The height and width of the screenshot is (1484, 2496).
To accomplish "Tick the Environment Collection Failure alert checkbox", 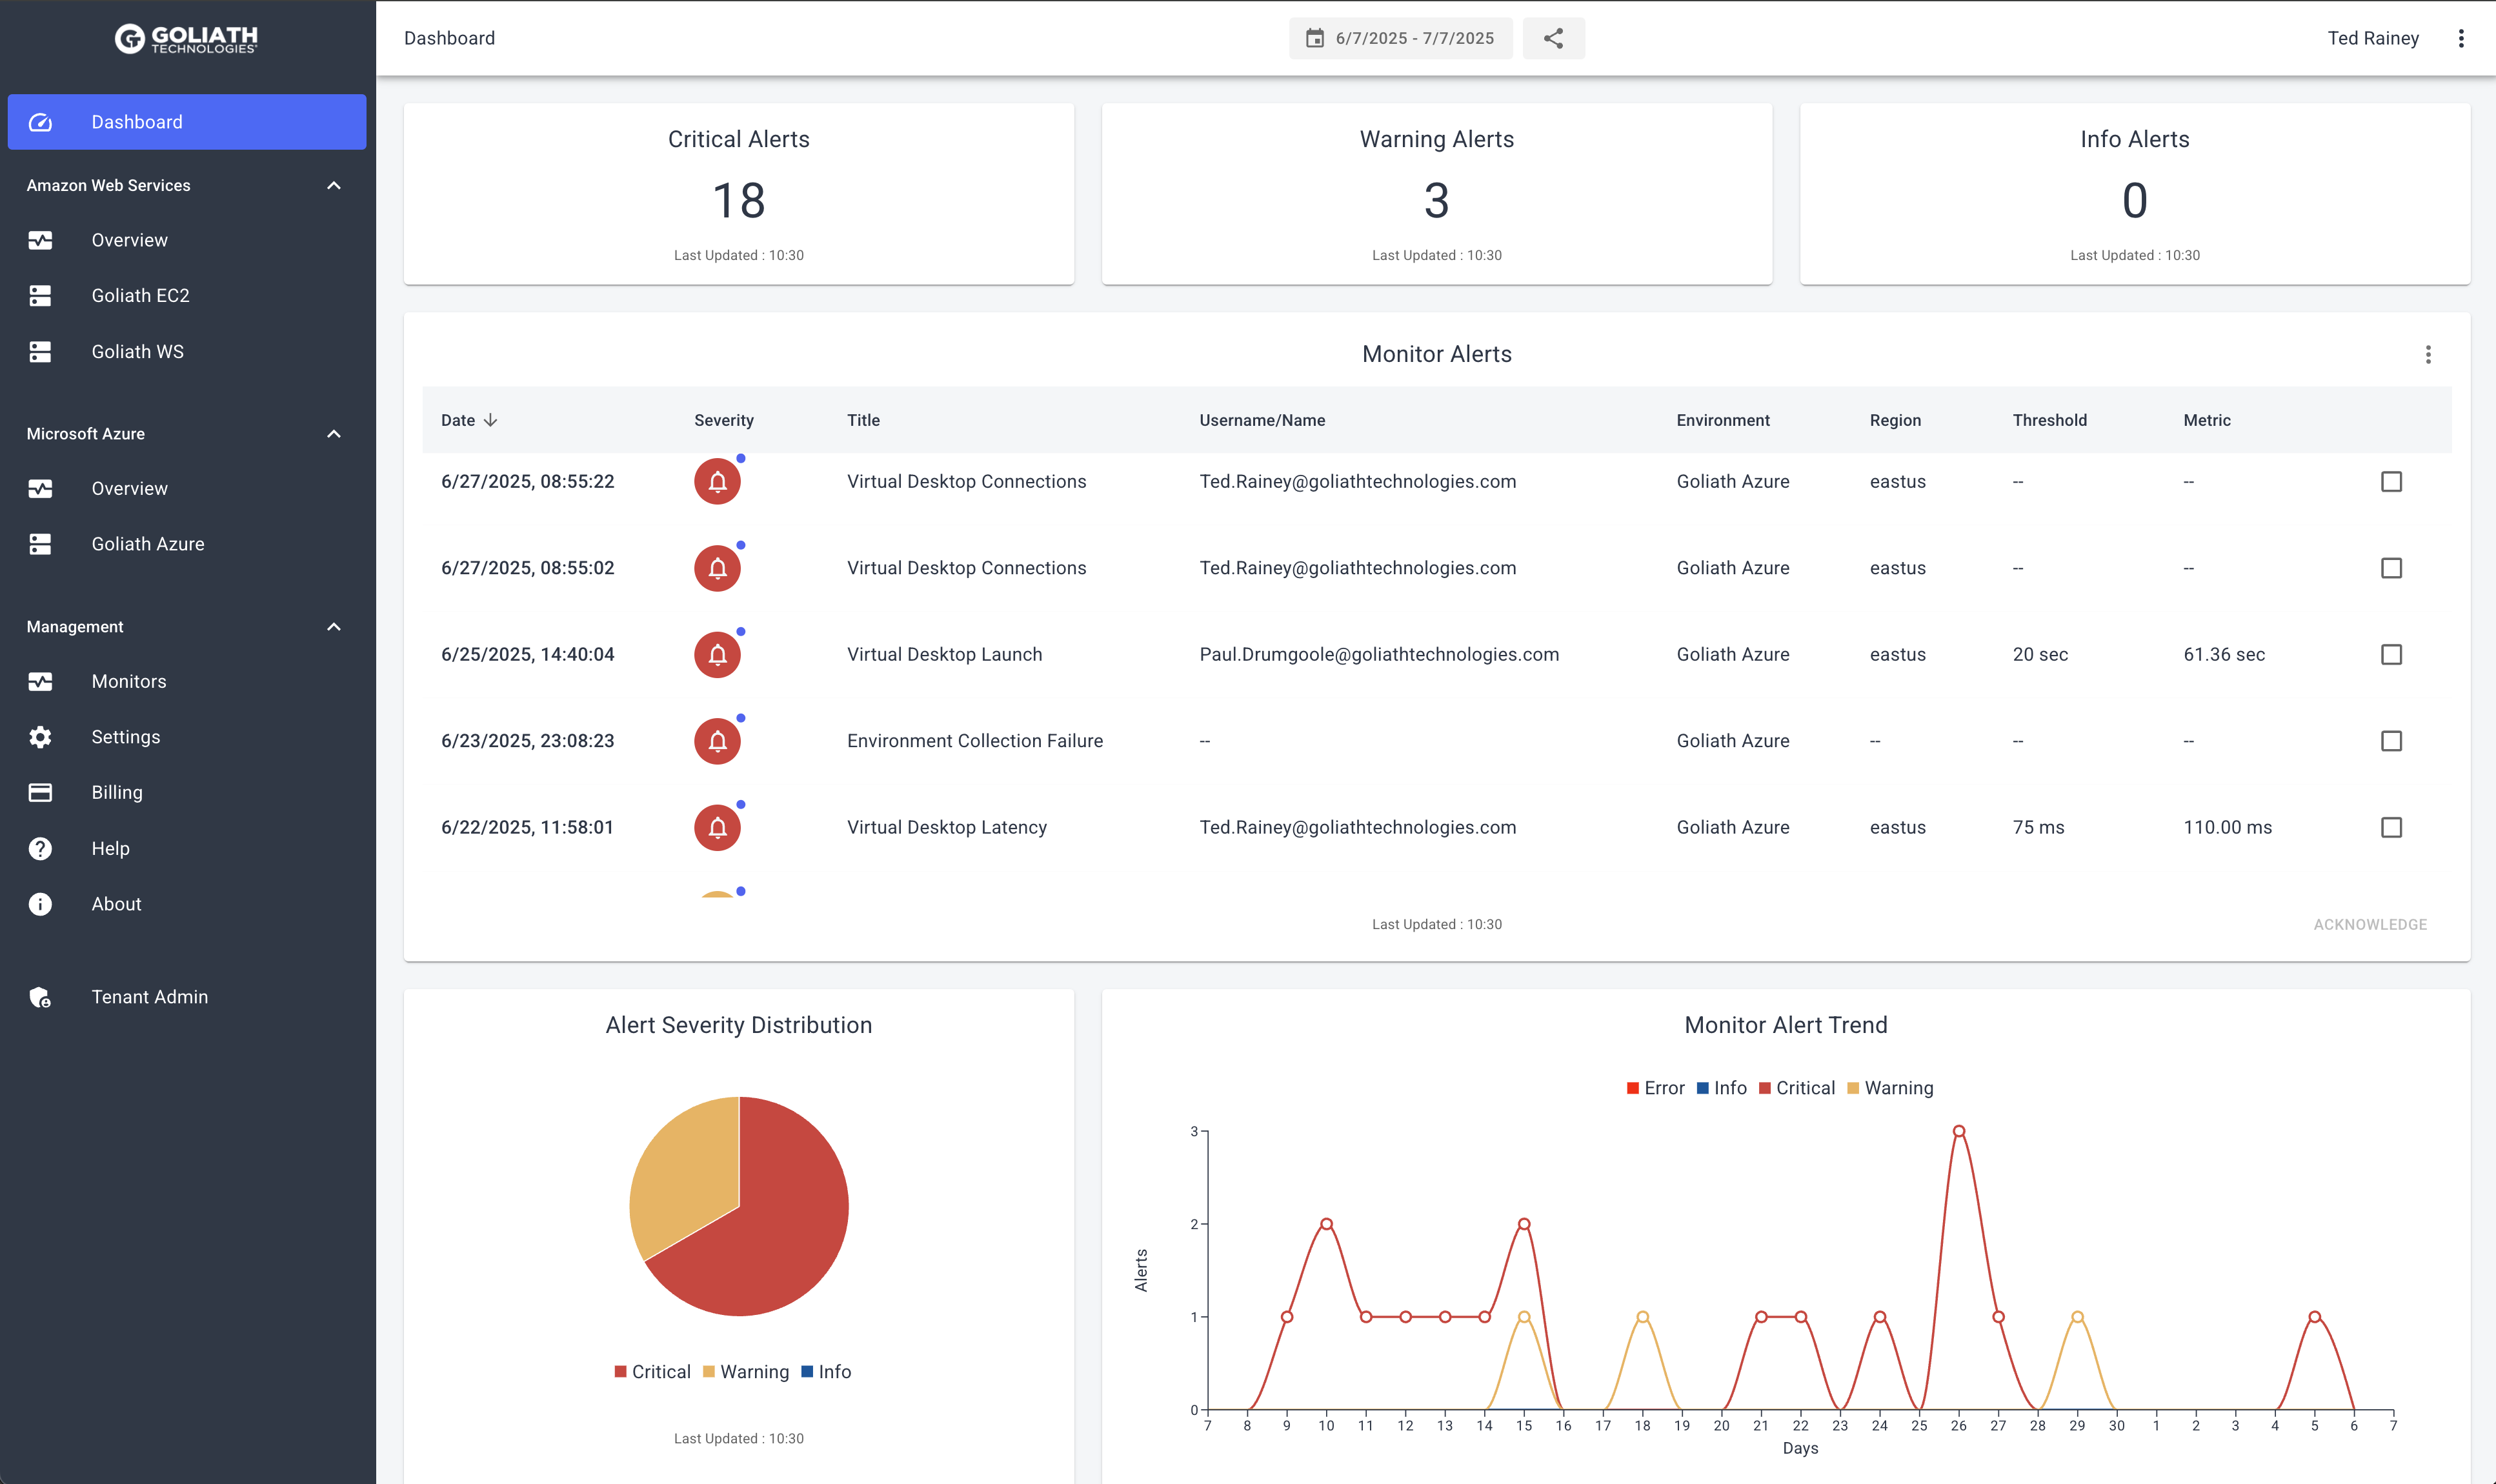I will point(2391,741).
